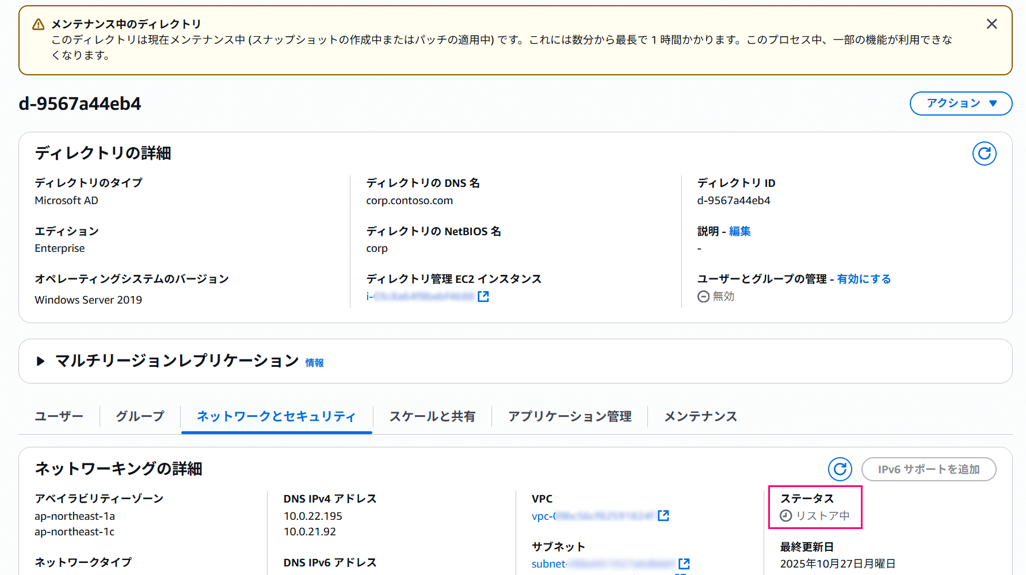The image size is (1026, 575).
Task: Click the 無効 status icon
Action: (702, 296)
